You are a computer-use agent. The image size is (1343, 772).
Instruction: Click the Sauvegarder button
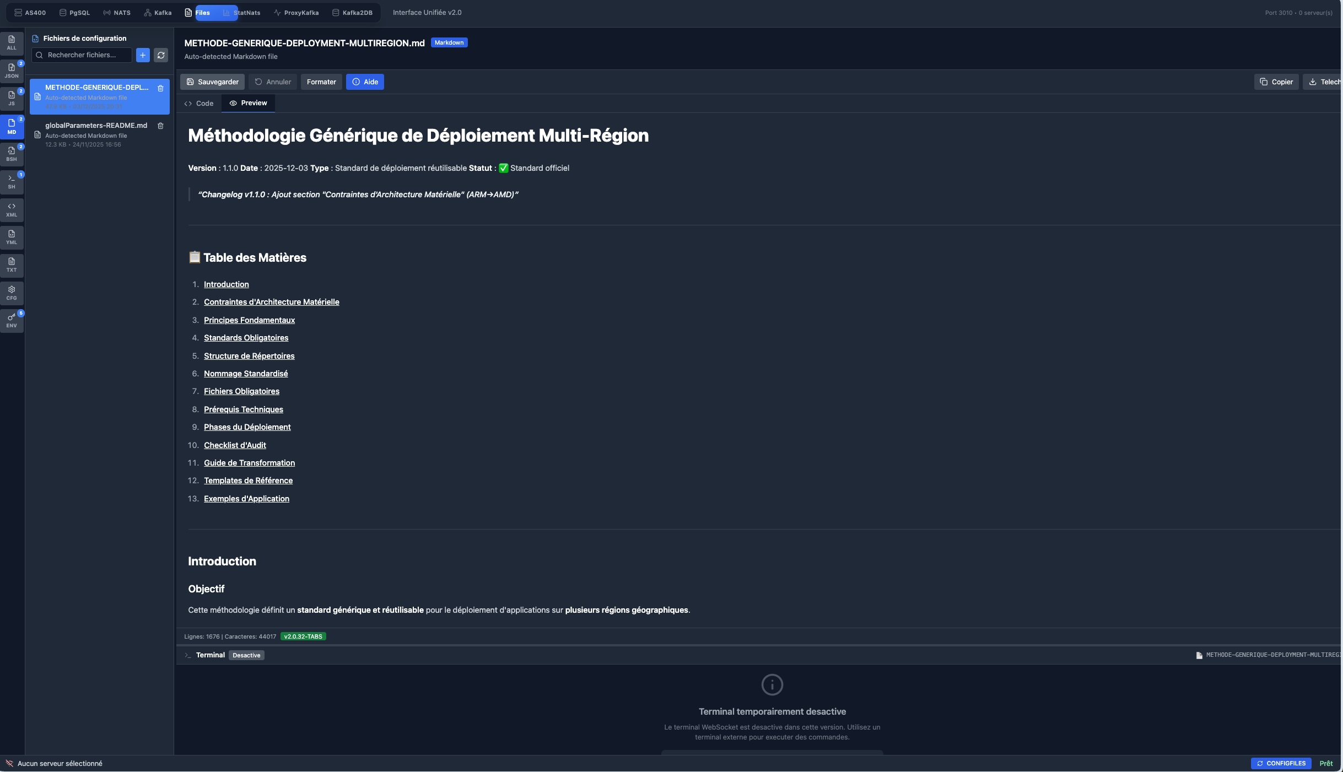click(212, 82)
